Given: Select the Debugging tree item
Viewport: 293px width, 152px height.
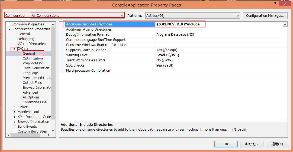Looking at the screenshot, I should click(x=26, y=39).
